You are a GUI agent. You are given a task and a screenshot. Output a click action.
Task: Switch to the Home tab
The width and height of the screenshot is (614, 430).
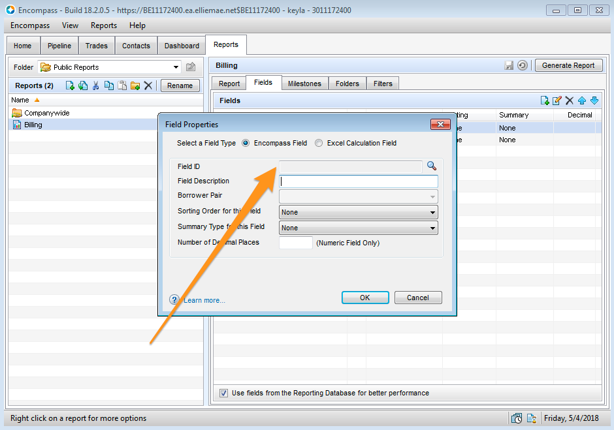[x=23, y=46]
